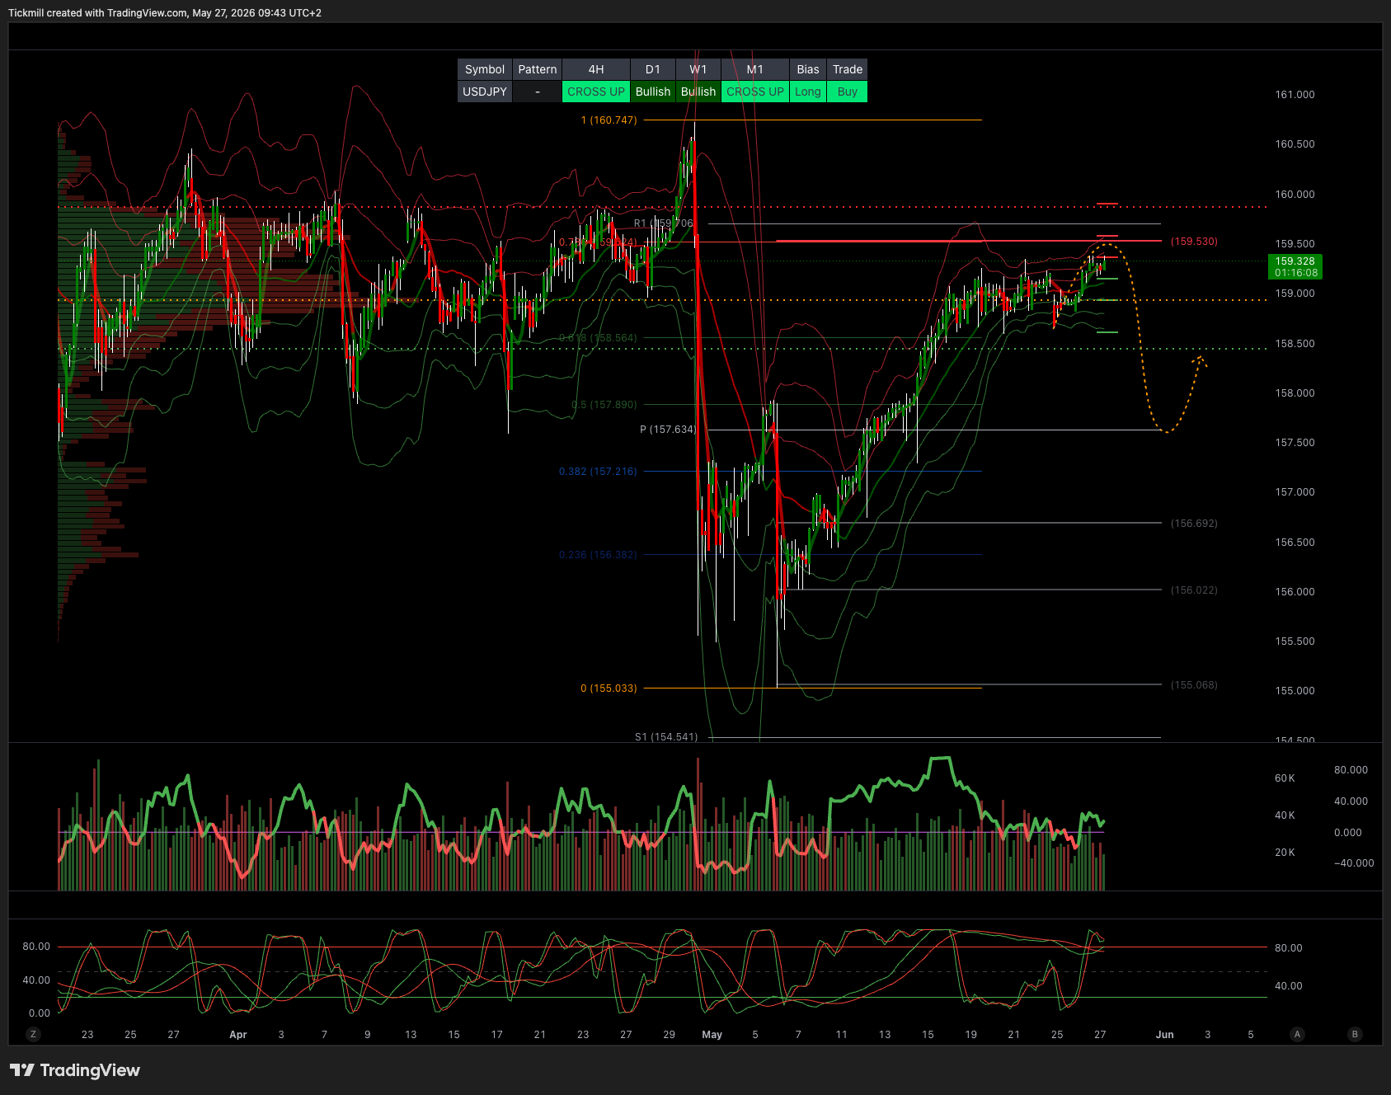
Task: Select the W1 column header
Action: 698,69
